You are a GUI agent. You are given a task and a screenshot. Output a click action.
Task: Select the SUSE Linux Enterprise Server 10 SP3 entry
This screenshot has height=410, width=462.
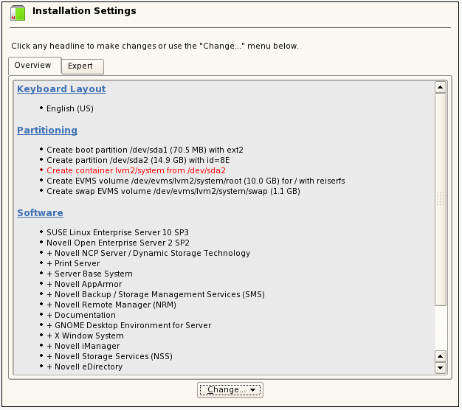tap(117, 232)
